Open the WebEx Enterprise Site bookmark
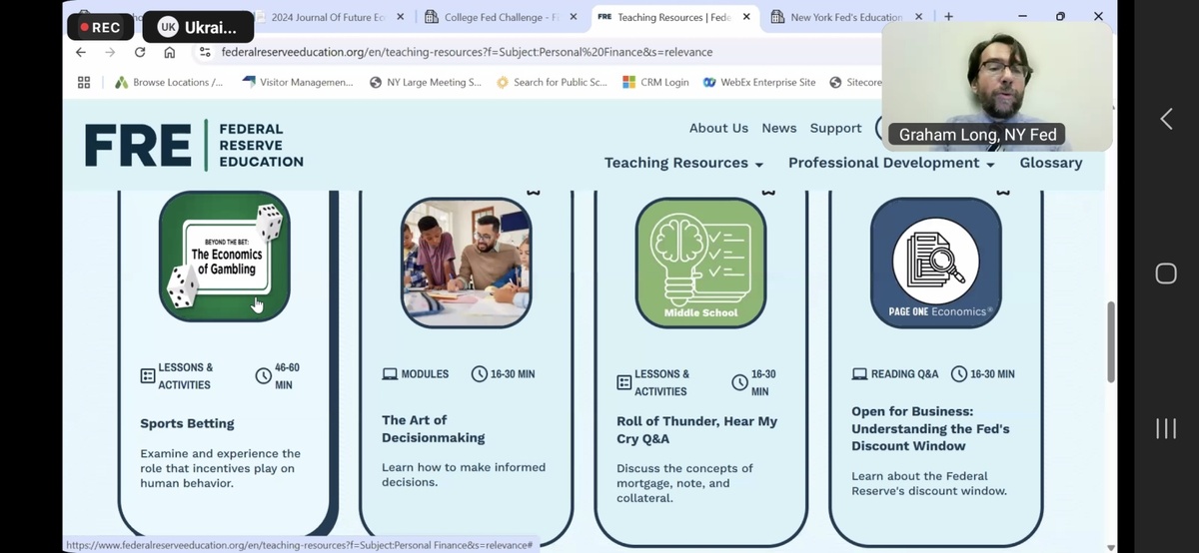 coord(759,83)
